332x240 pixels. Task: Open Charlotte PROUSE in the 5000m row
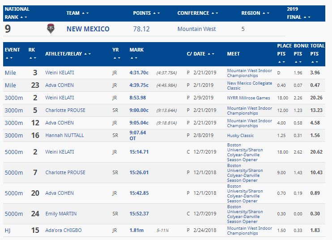click(x=65, y=172)
